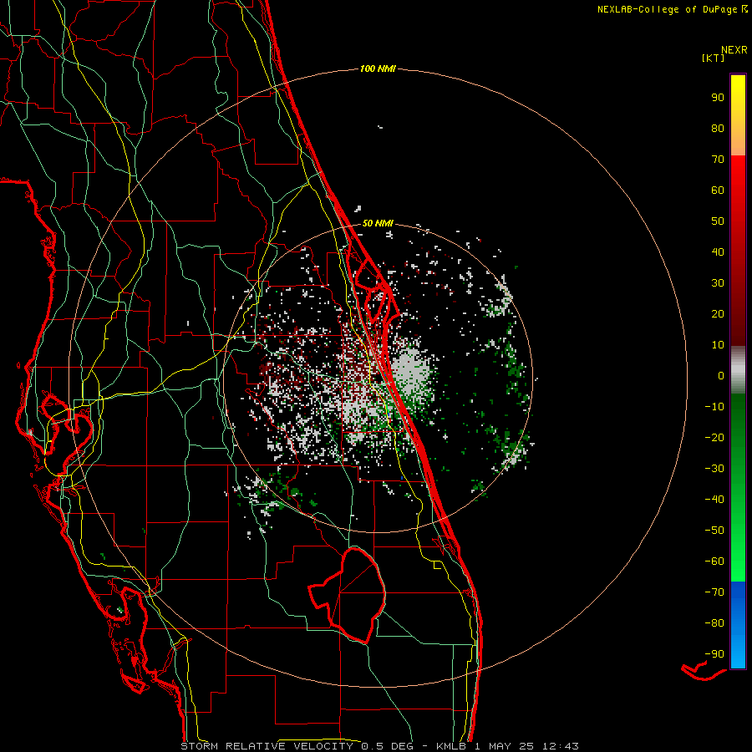752x752 pixels.
Task: Select the 40 tick label on velocity scale
Action: pyautogui.click(x=718, y=252)
